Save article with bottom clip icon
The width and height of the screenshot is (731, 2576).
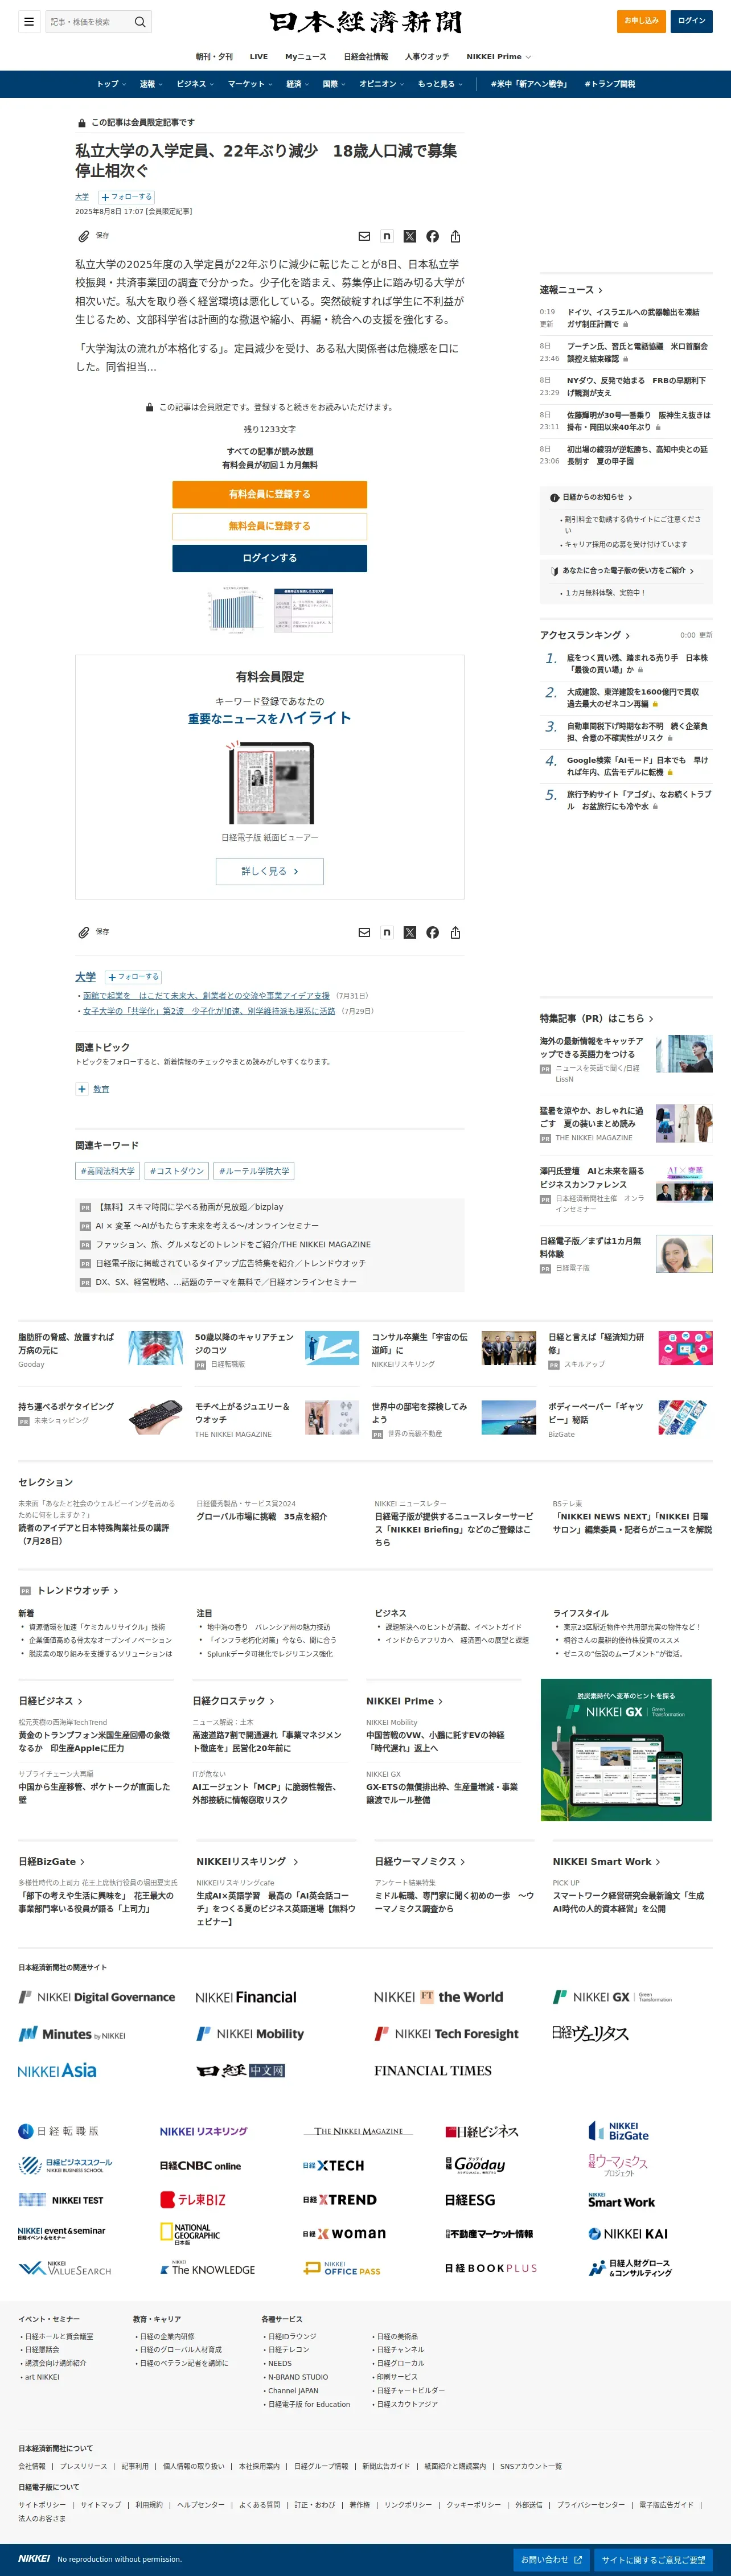tap(84, 932)
